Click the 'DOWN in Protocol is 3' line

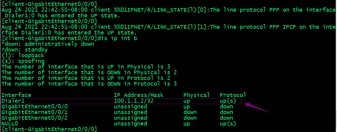coord(89,84)
